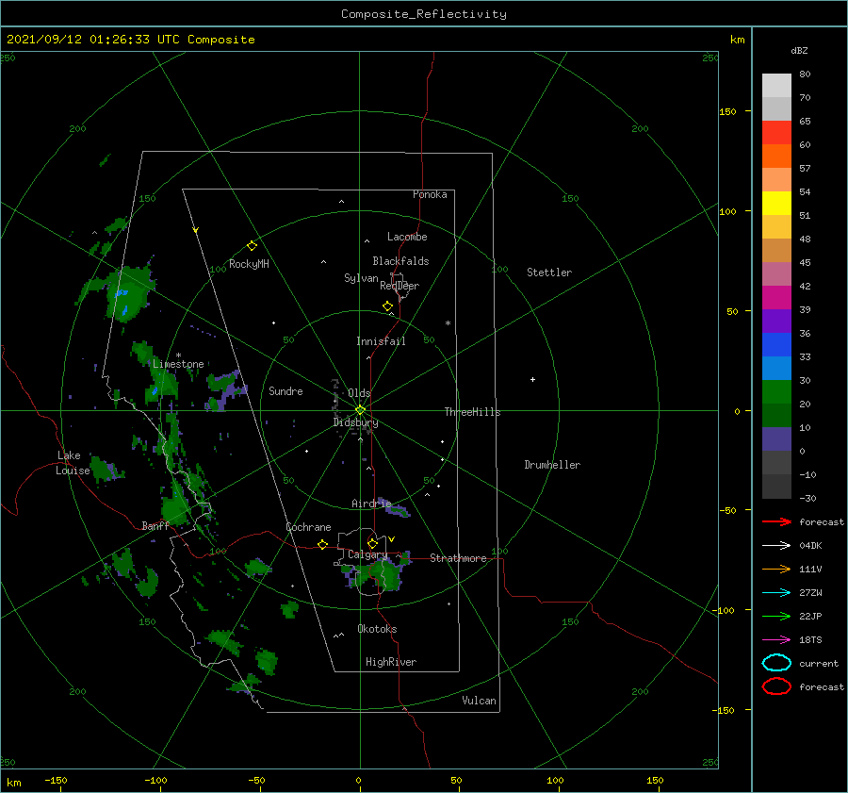Click the Stettler label
848x793 pixels.
tap(549, 273)
